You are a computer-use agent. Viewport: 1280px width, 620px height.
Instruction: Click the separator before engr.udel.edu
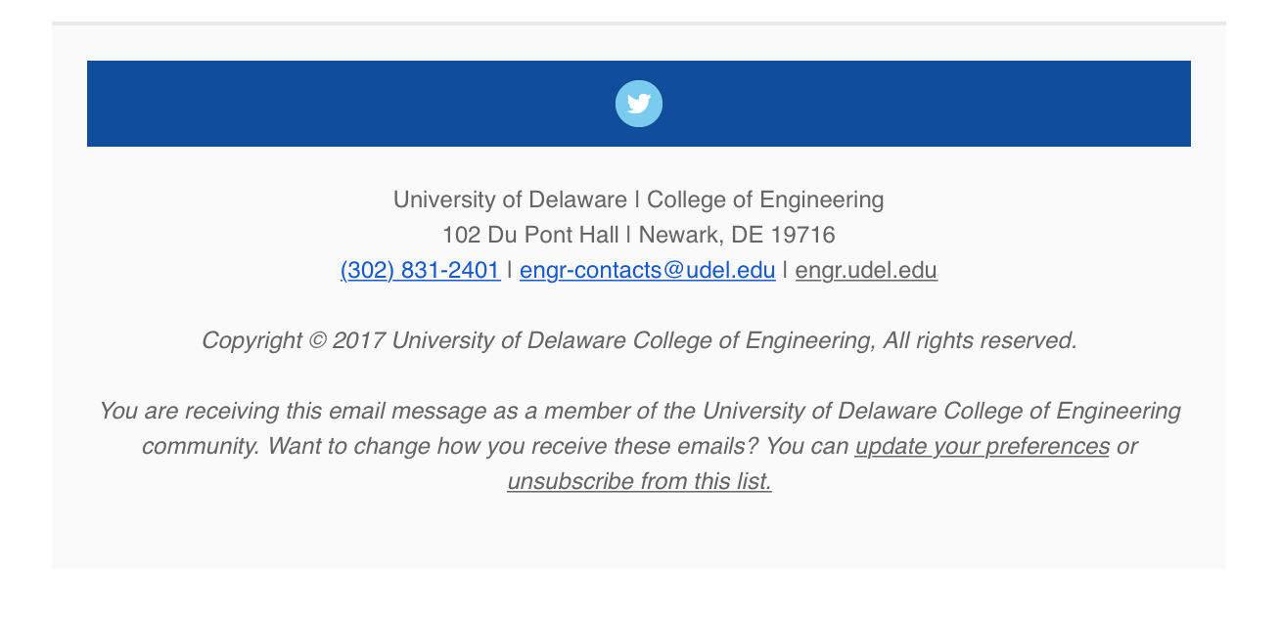[786, 270]
